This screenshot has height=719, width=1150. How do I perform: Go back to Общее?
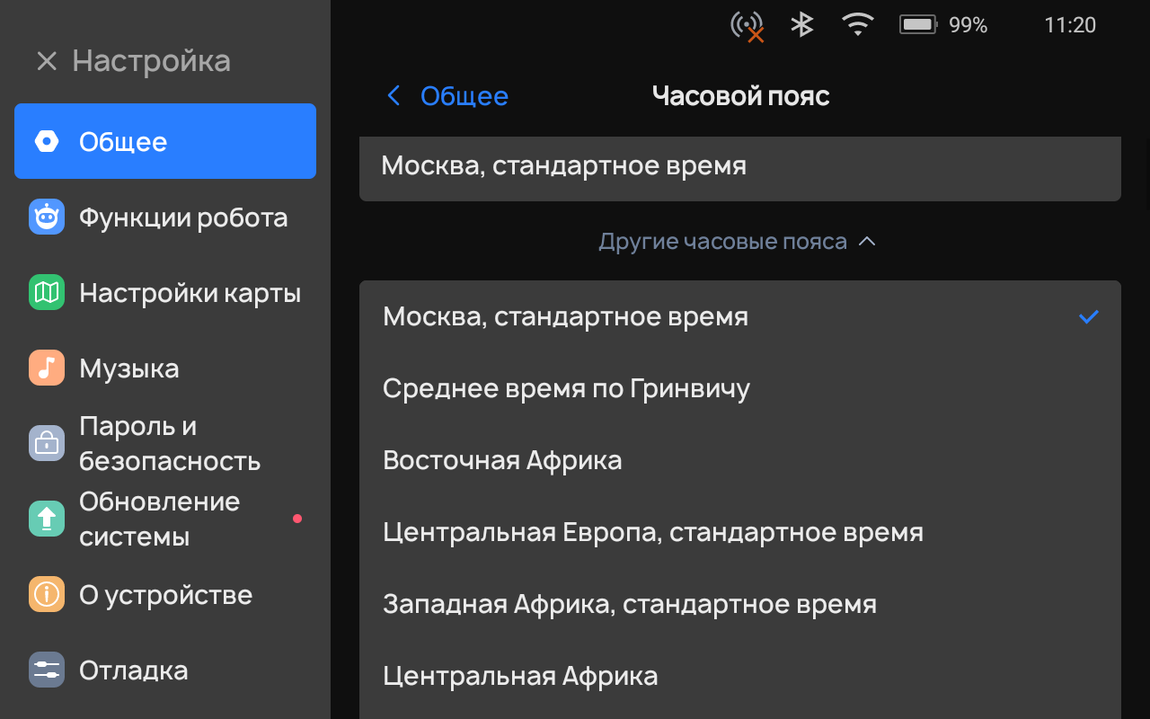tap(447, 96)
